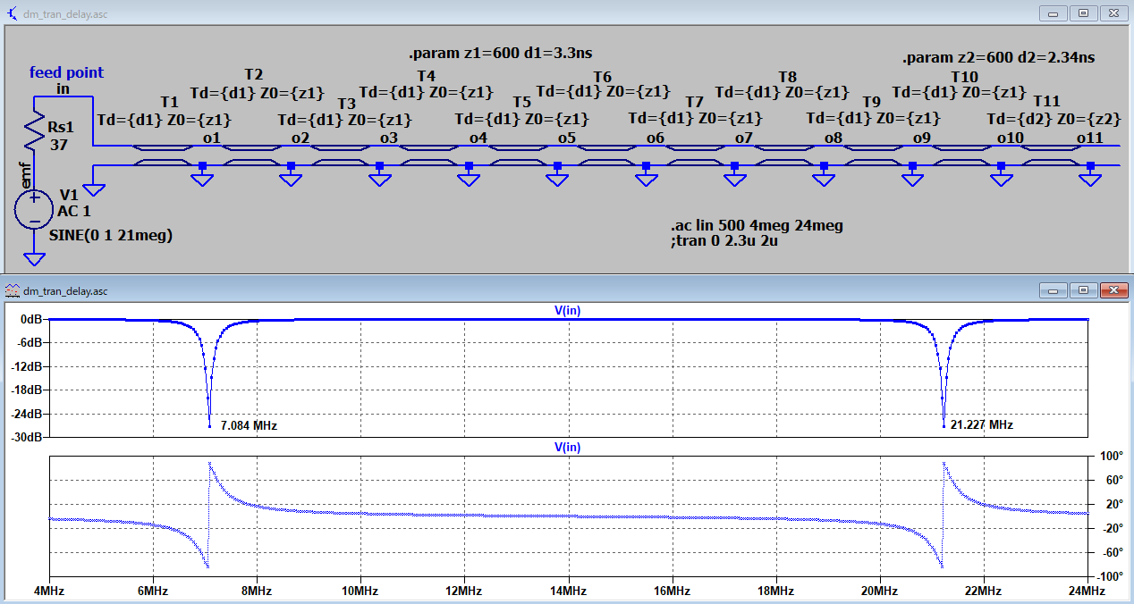The width and height of the screenshot is (1134, 604).
Task: Click the Td={d1} Z0={z1} value under T5
Action: (522, 118)
